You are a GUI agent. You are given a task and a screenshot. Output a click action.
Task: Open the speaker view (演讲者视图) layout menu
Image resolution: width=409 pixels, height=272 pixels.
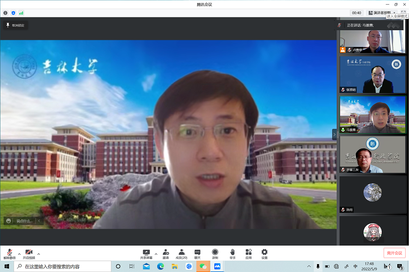(382, 13)
